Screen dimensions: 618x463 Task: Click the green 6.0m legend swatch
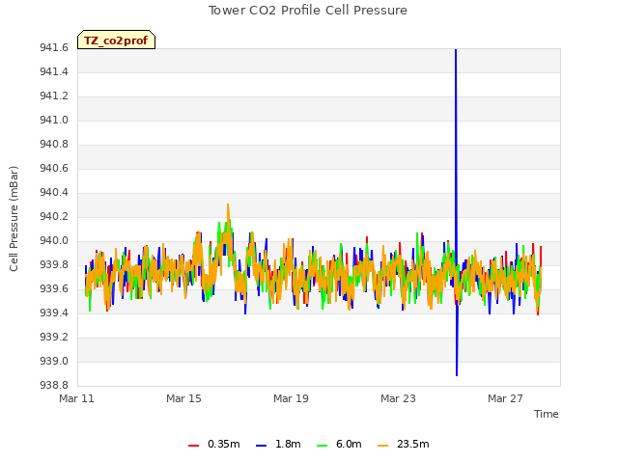[x=322, y=446]
